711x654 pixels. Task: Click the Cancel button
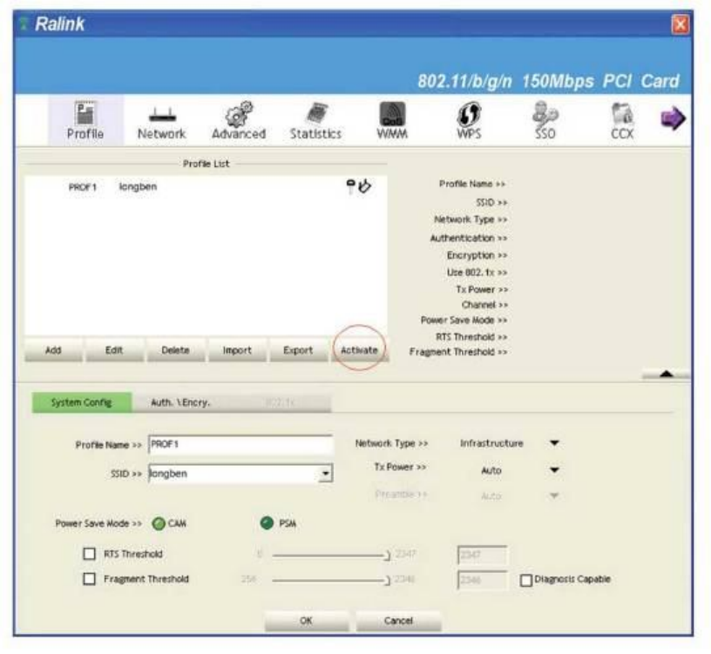point(398,620)
